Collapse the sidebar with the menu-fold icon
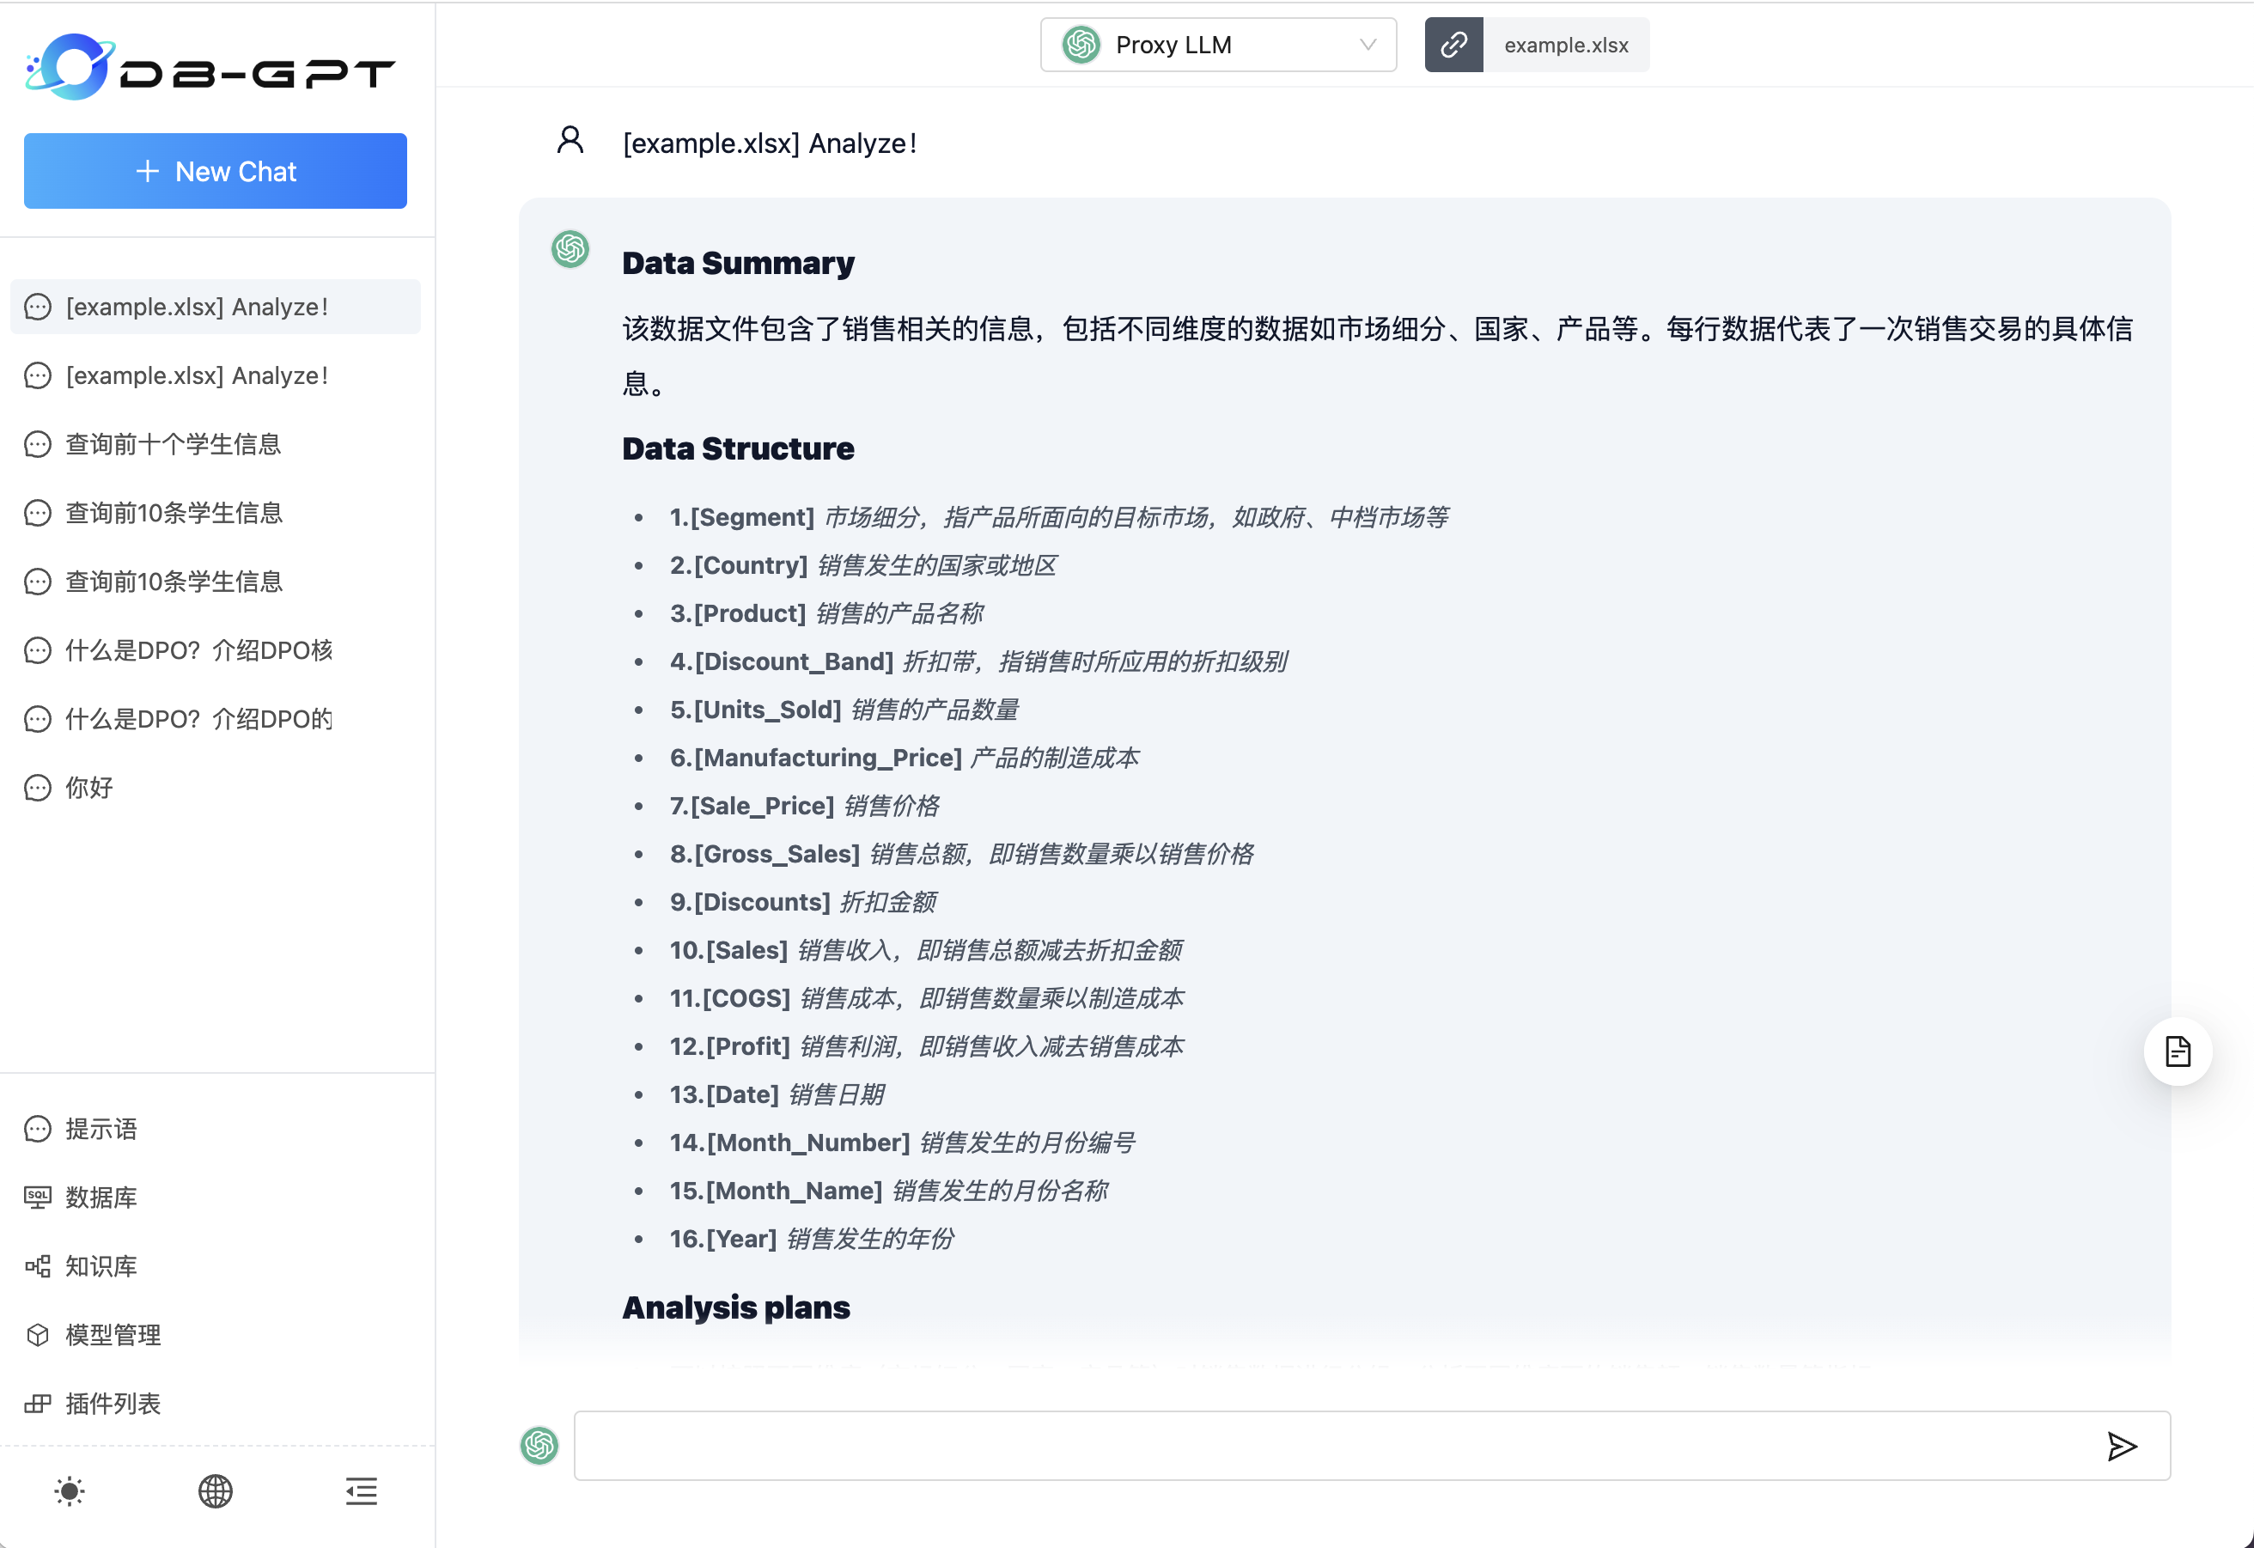The height and width of the screenshot is (1548, 2254). click(361, 1490)
